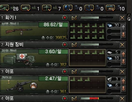Screen dimensions: 132x102
Task: Click the naval dockyard anchor filter icon
Action: pyautogui.click(x=89, y=8)
